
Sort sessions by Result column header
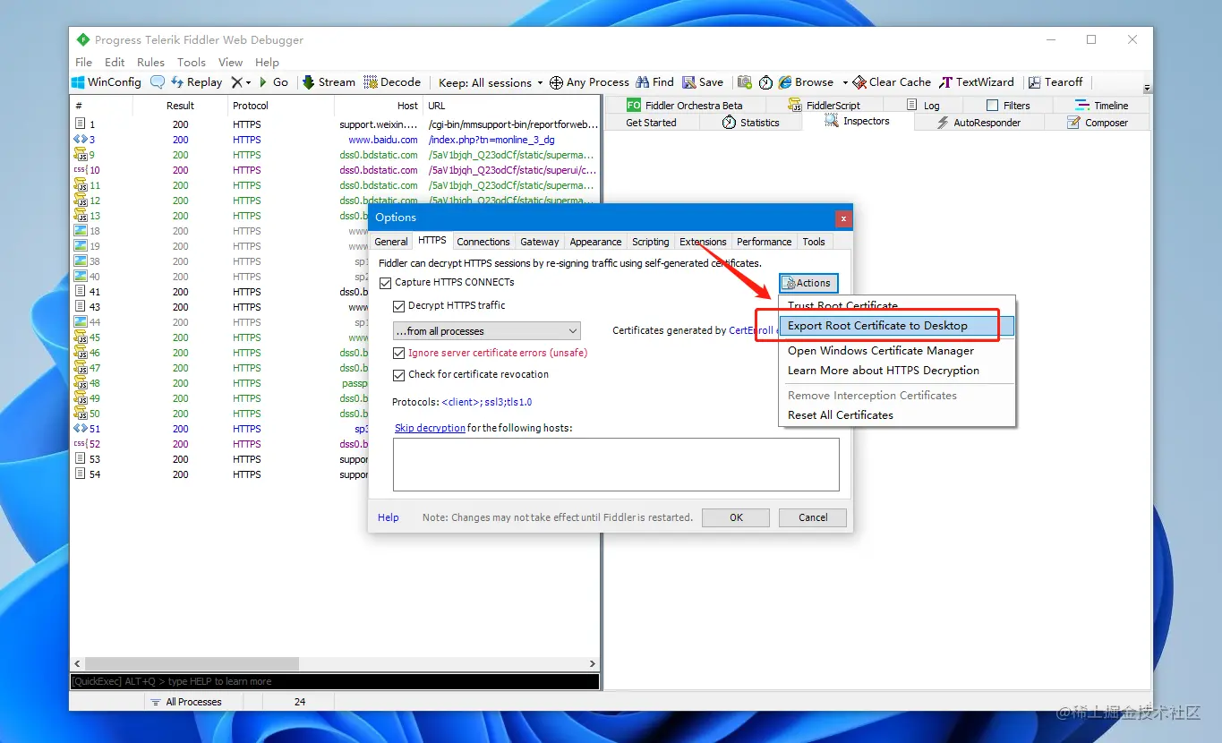[180, 106]
